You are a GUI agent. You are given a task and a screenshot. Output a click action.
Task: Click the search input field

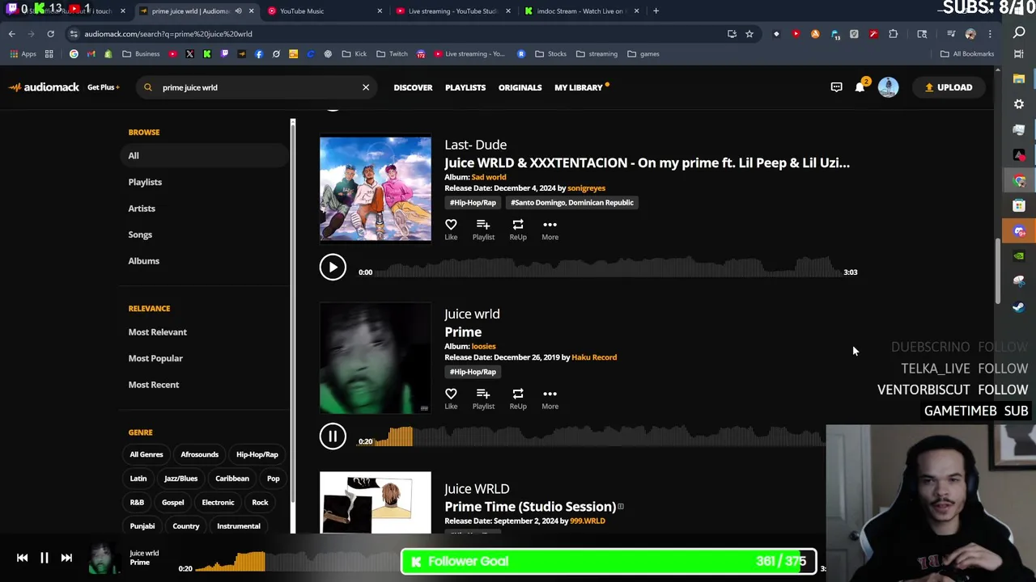pos(257,87)
